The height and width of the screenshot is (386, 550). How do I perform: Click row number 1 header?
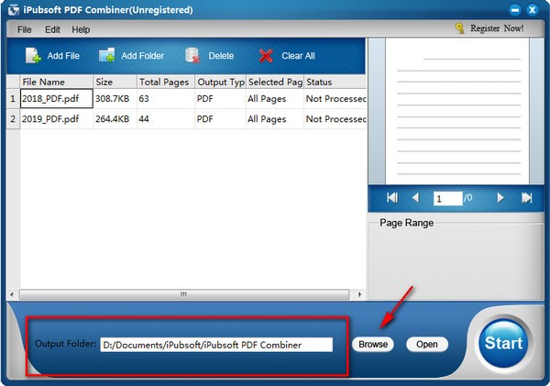13,99
